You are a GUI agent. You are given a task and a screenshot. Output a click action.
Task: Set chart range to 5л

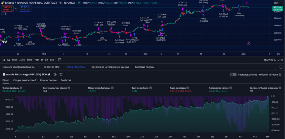46,60
